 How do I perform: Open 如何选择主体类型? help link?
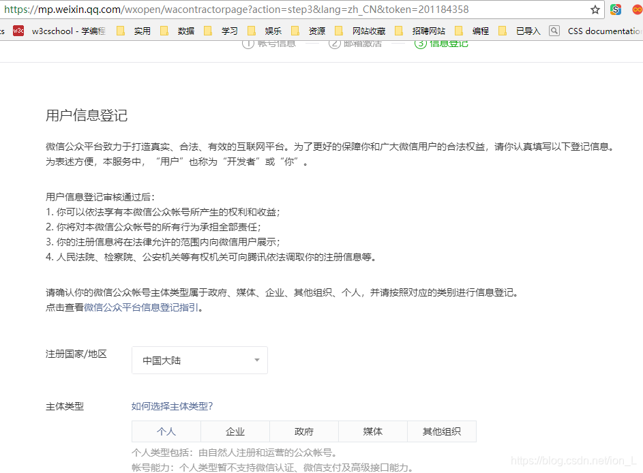pos(173,406)
